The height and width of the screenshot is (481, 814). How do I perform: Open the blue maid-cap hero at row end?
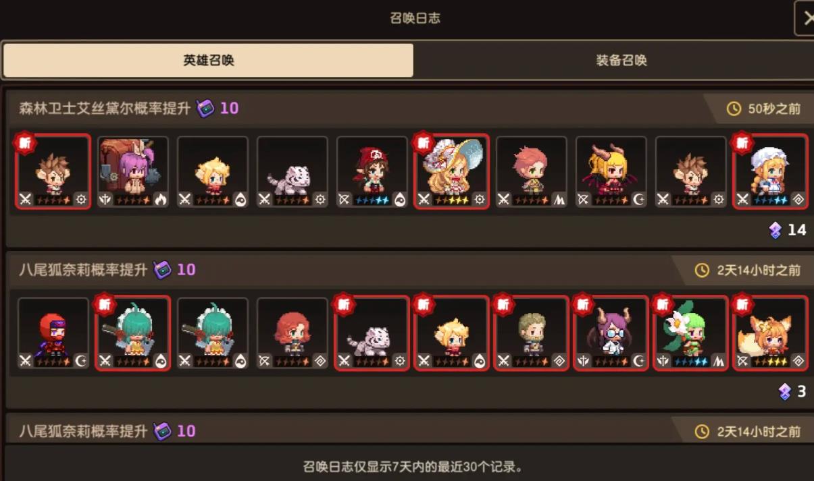[x=771, y=172]
